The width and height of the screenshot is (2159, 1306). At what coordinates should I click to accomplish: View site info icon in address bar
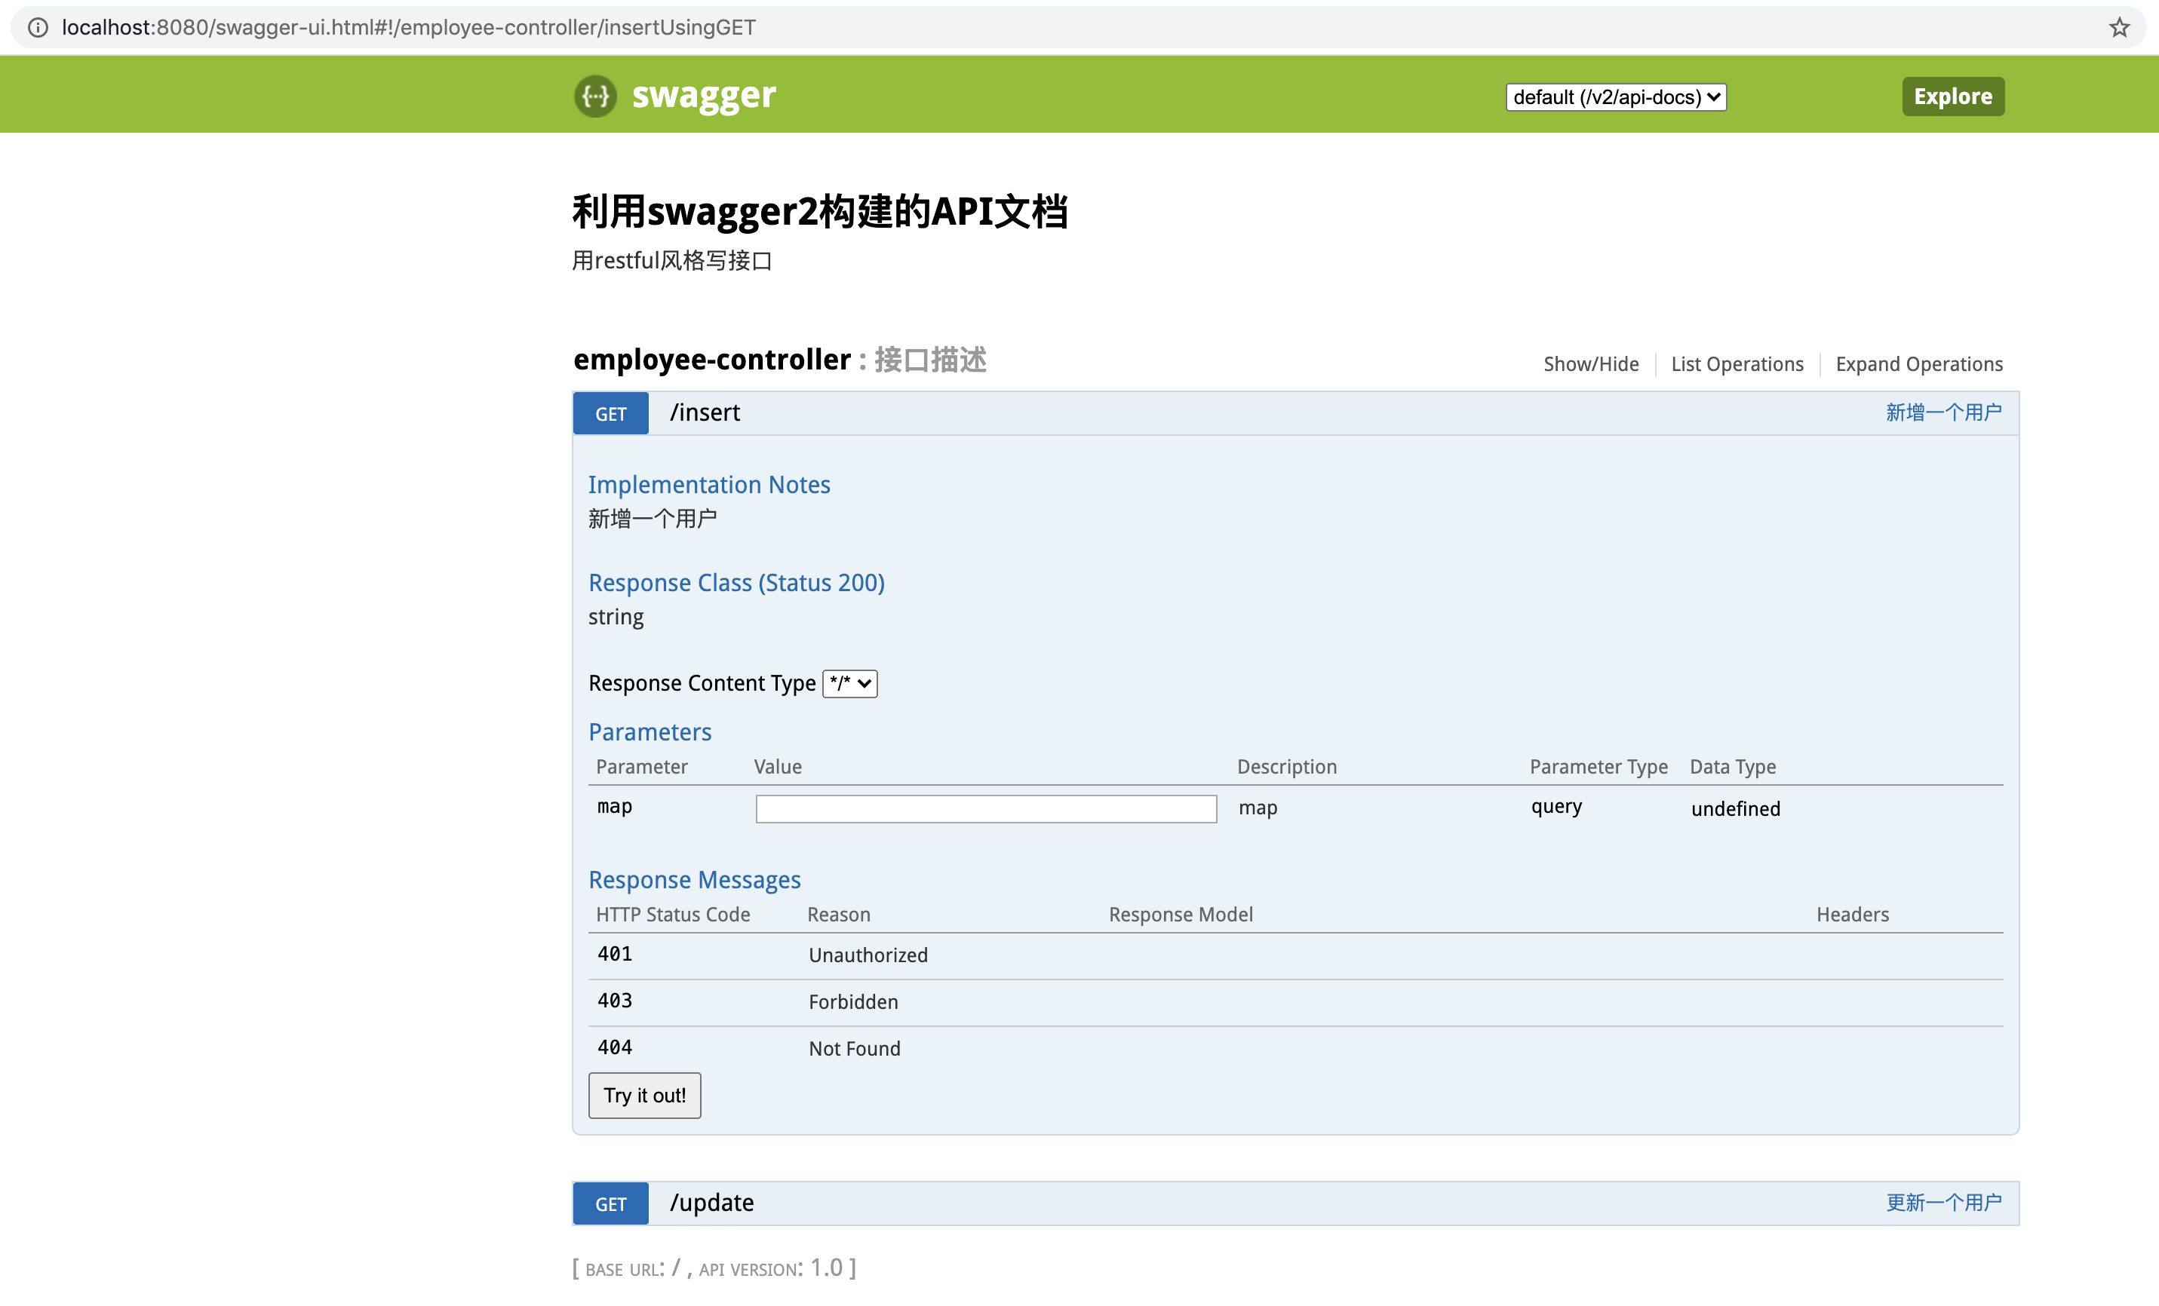[x=38, y=27]
